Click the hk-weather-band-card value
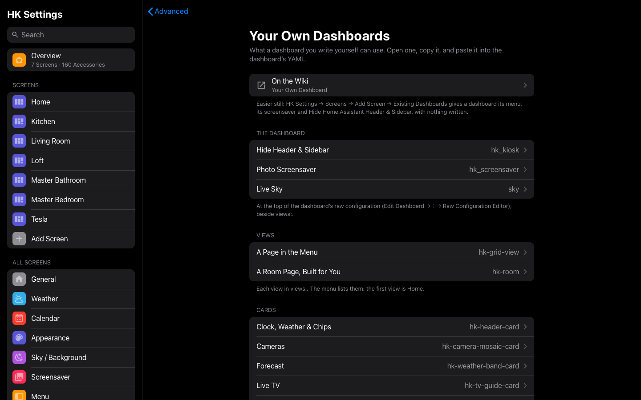641x400 pixels. coord(483,366)
